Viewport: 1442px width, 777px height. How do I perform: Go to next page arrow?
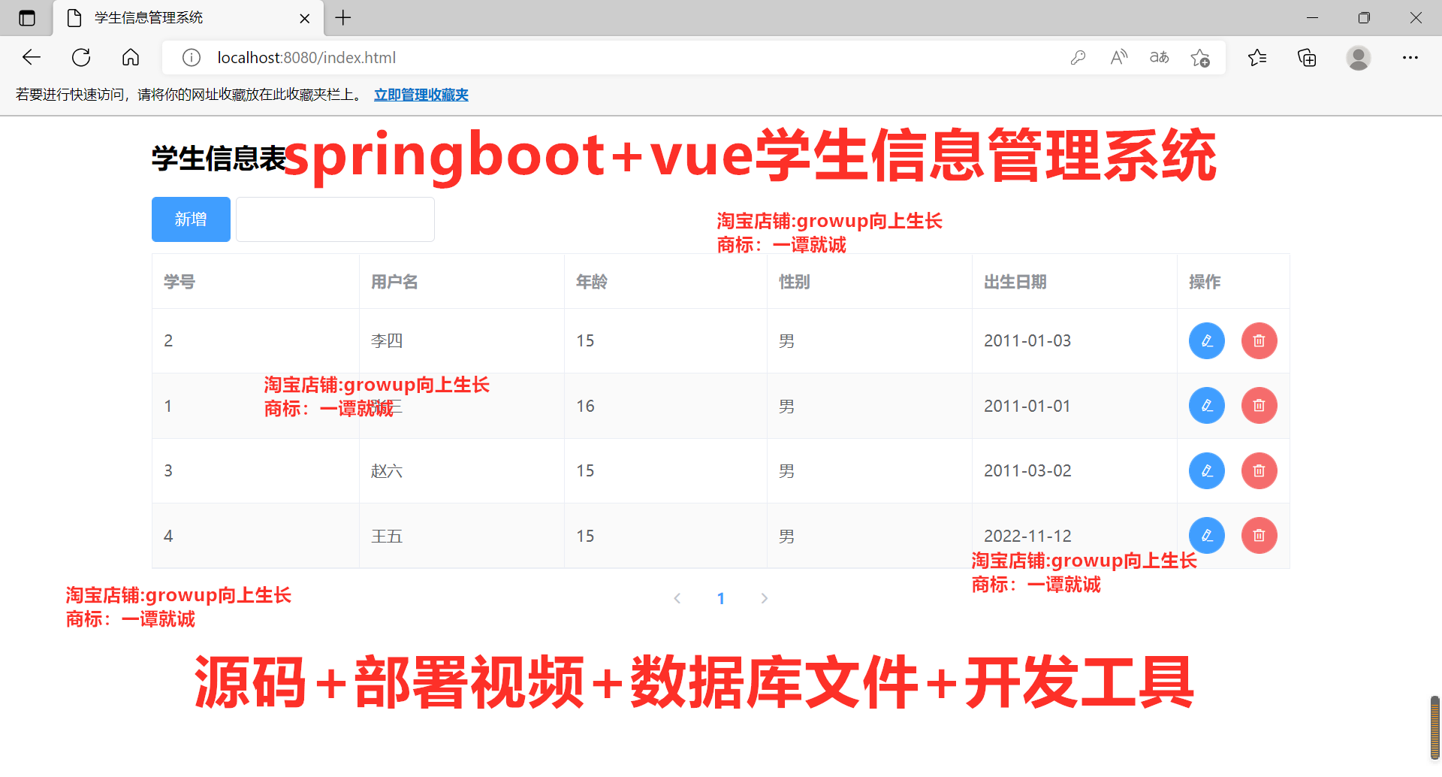click(764, 598)
